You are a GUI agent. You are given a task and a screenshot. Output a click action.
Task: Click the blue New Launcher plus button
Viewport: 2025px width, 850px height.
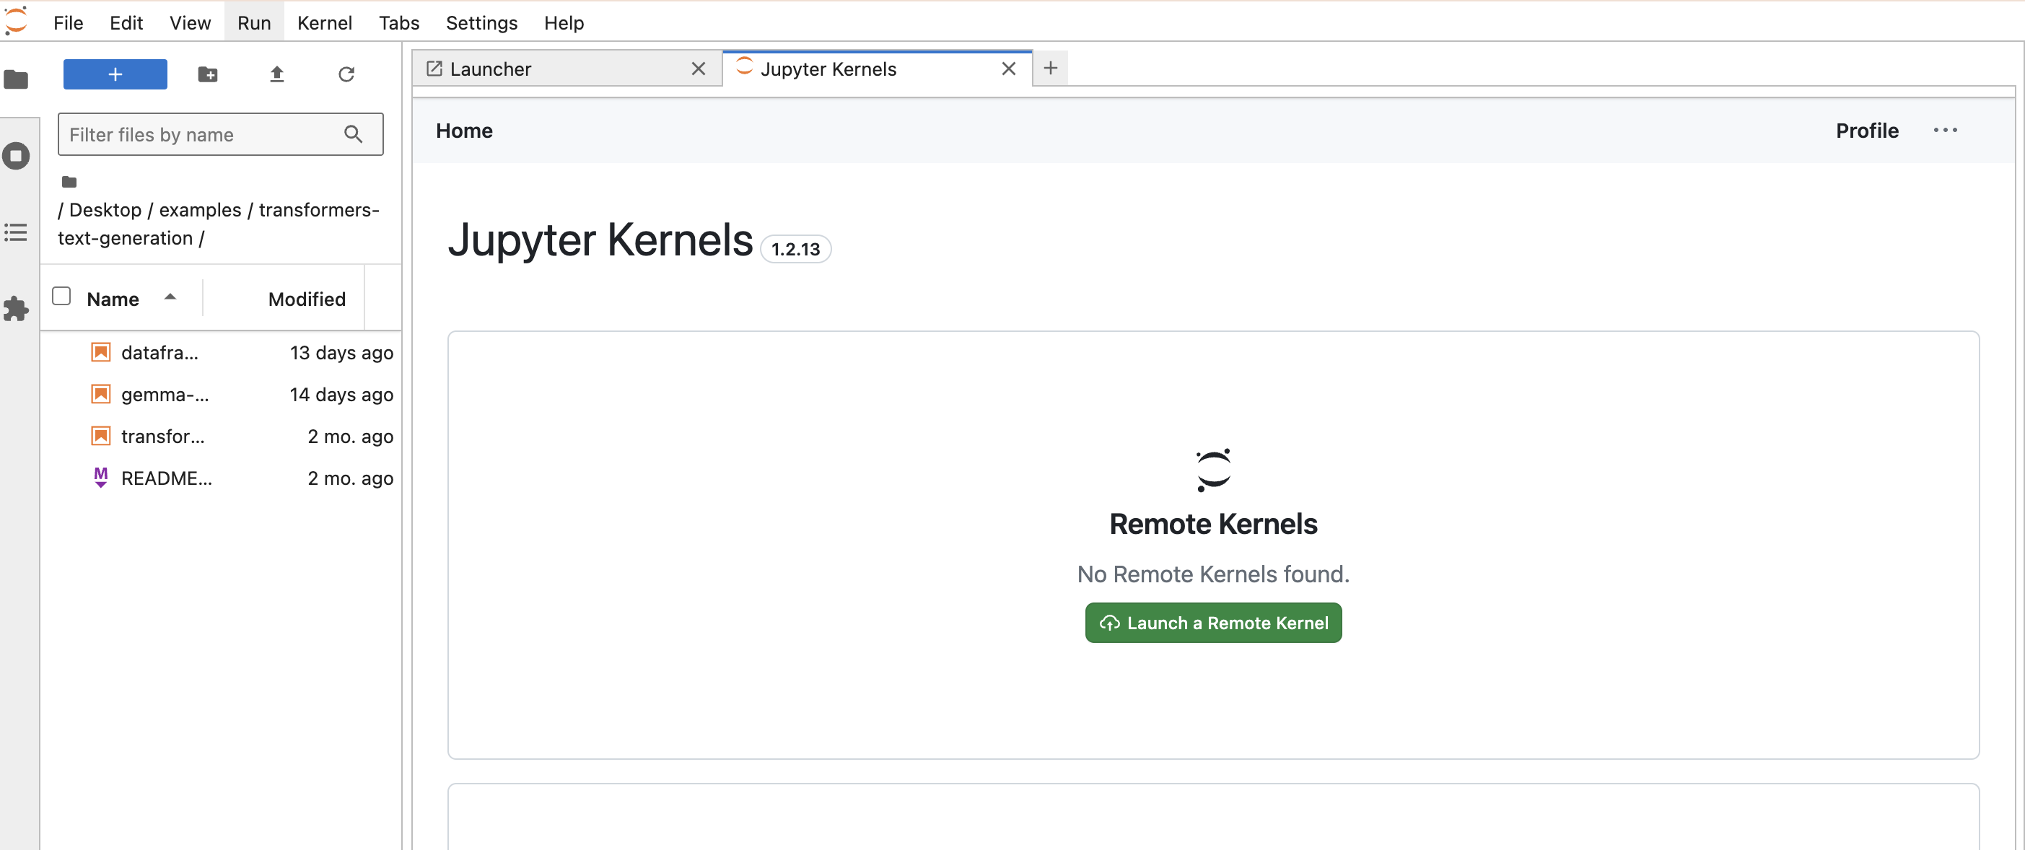pyautogui.click(x=115, y=74)
